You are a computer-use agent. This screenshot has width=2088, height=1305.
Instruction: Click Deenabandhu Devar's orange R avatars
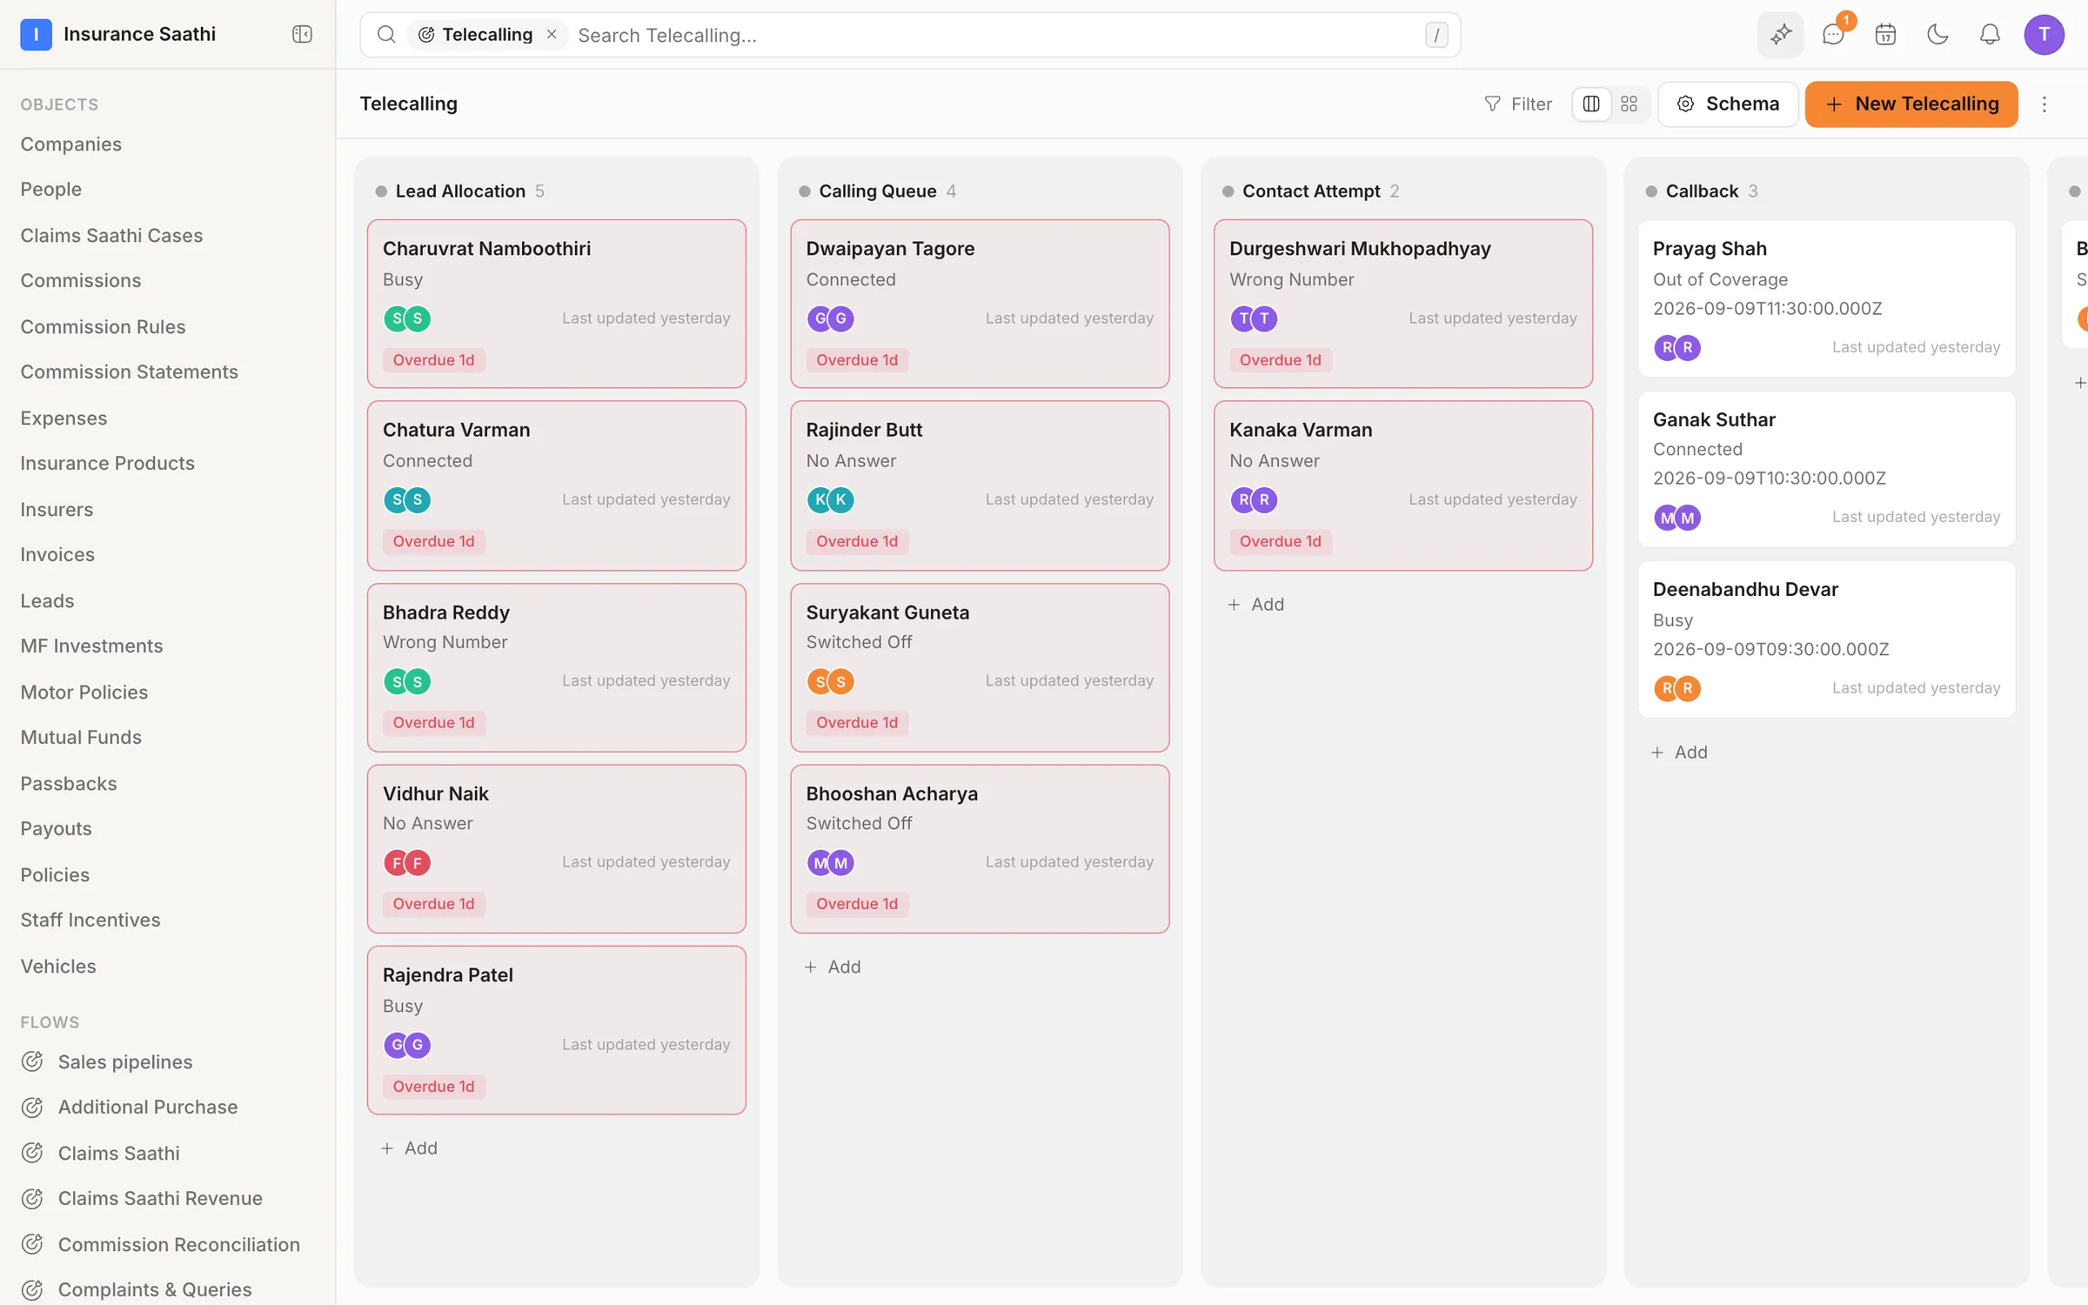tap(1677, 688)
